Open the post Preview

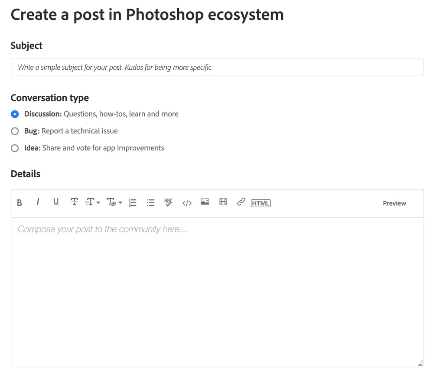(x=394, y=203)
